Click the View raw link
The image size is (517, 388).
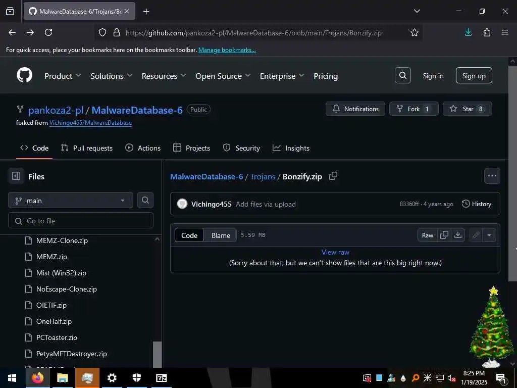(x=335, y=252)
